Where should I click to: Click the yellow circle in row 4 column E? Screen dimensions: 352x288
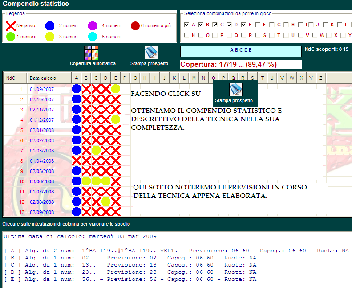tap(116, 119)
